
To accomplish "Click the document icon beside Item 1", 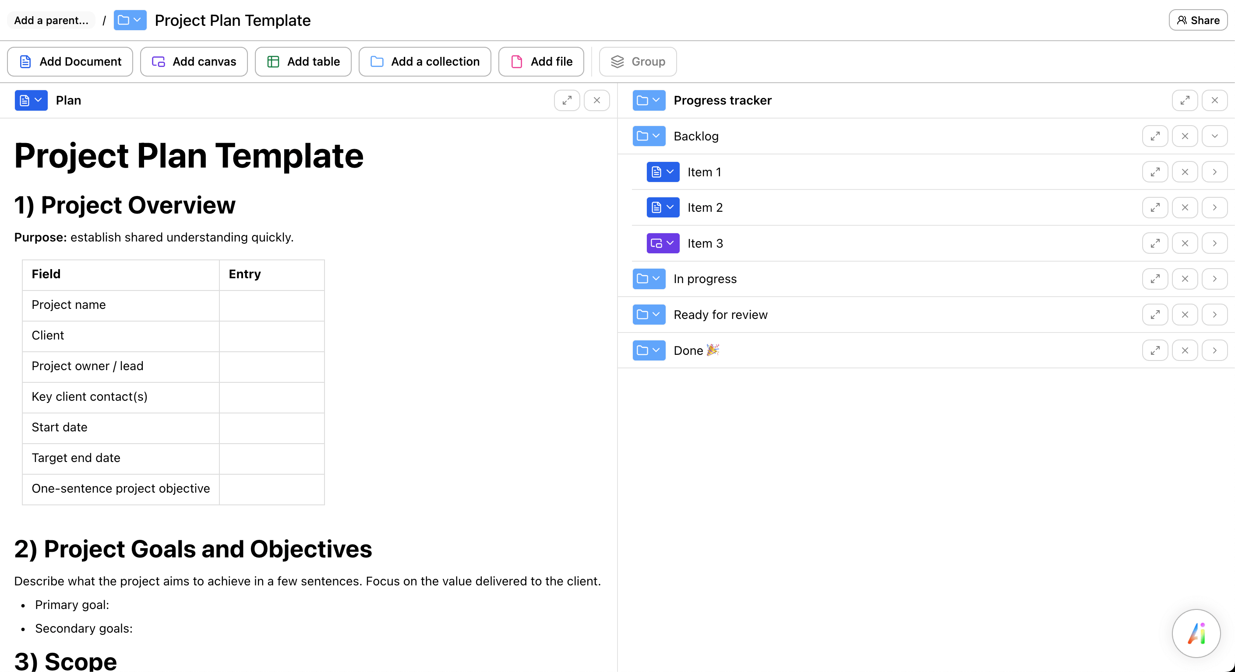I will [657, 171].
